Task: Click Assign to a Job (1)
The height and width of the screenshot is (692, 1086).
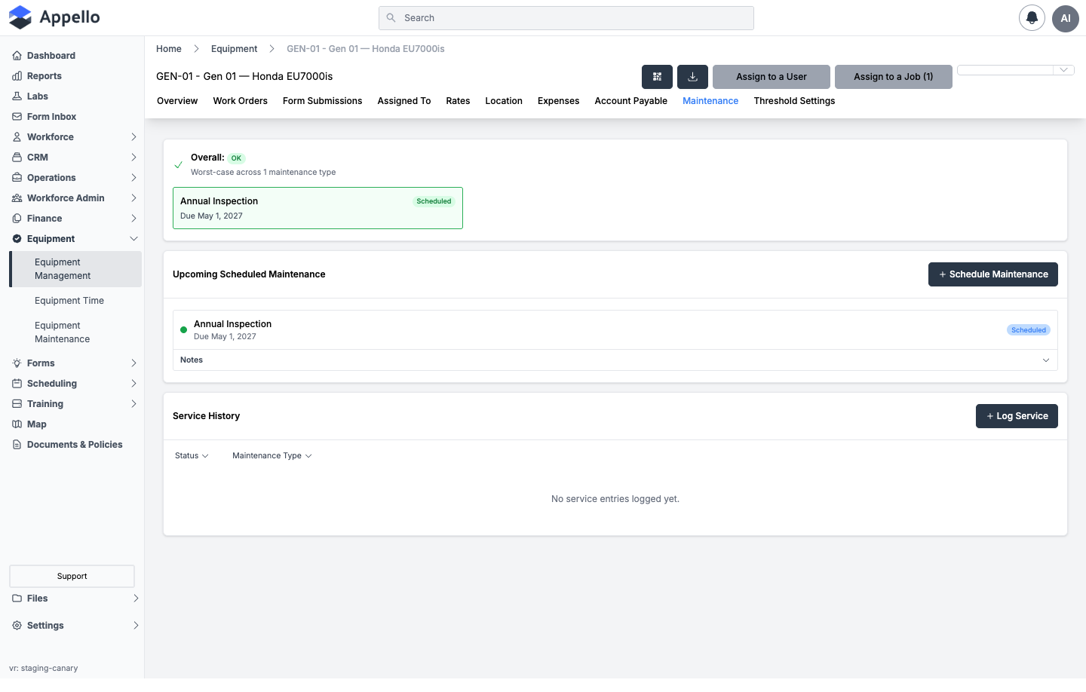Action: click(x=894, y=77)
